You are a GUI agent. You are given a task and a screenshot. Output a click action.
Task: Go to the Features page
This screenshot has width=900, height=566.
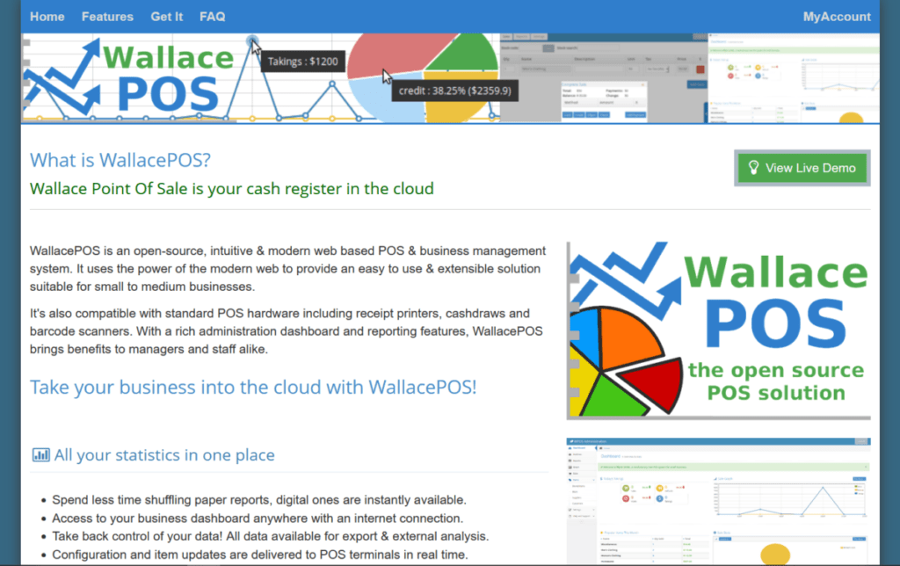(107, 17)
